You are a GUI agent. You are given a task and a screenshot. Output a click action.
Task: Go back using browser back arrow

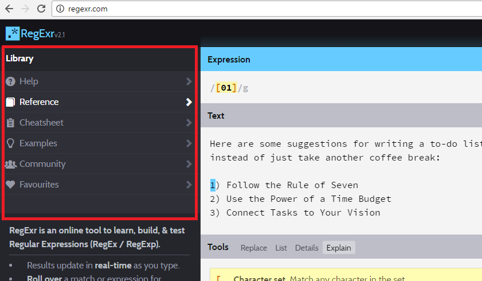pos(9,9)
